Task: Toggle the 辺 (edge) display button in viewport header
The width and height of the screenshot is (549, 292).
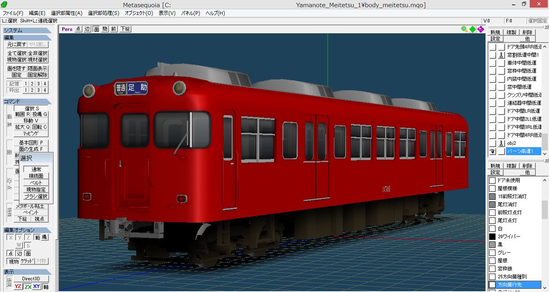Action: tap(88, 29)
